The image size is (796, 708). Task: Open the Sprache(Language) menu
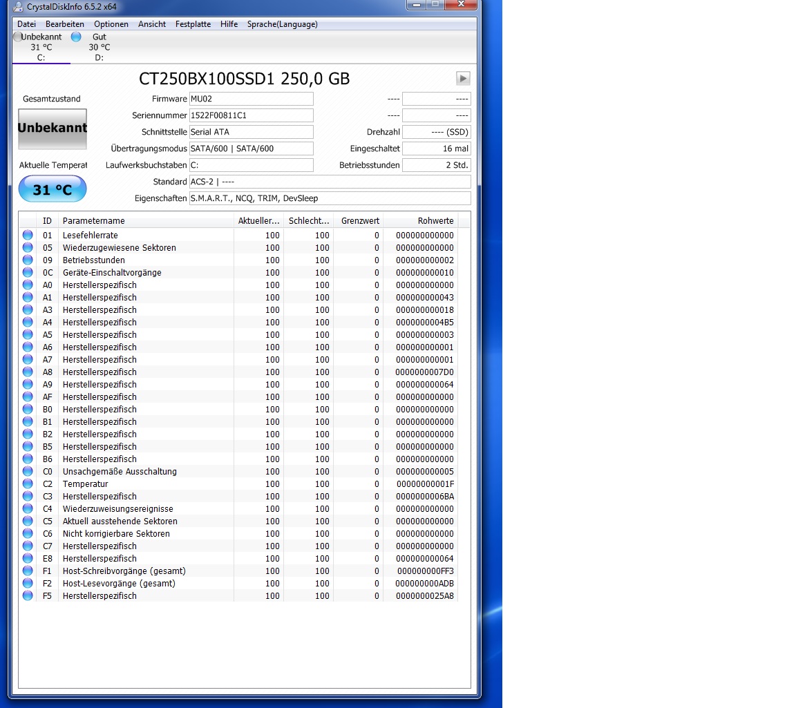(282, 24)
